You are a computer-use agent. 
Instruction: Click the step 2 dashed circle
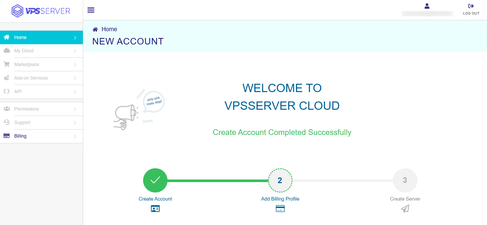(280, 180)
